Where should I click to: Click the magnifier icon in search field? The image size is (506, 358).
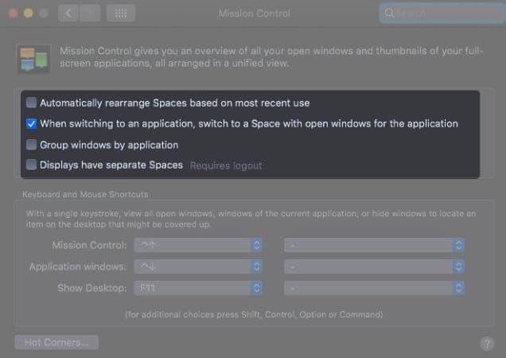(389, 13)
